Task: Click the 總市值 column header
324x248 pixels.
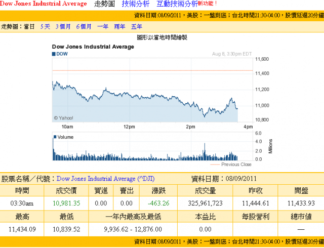Action: click(x=301, y=217)
